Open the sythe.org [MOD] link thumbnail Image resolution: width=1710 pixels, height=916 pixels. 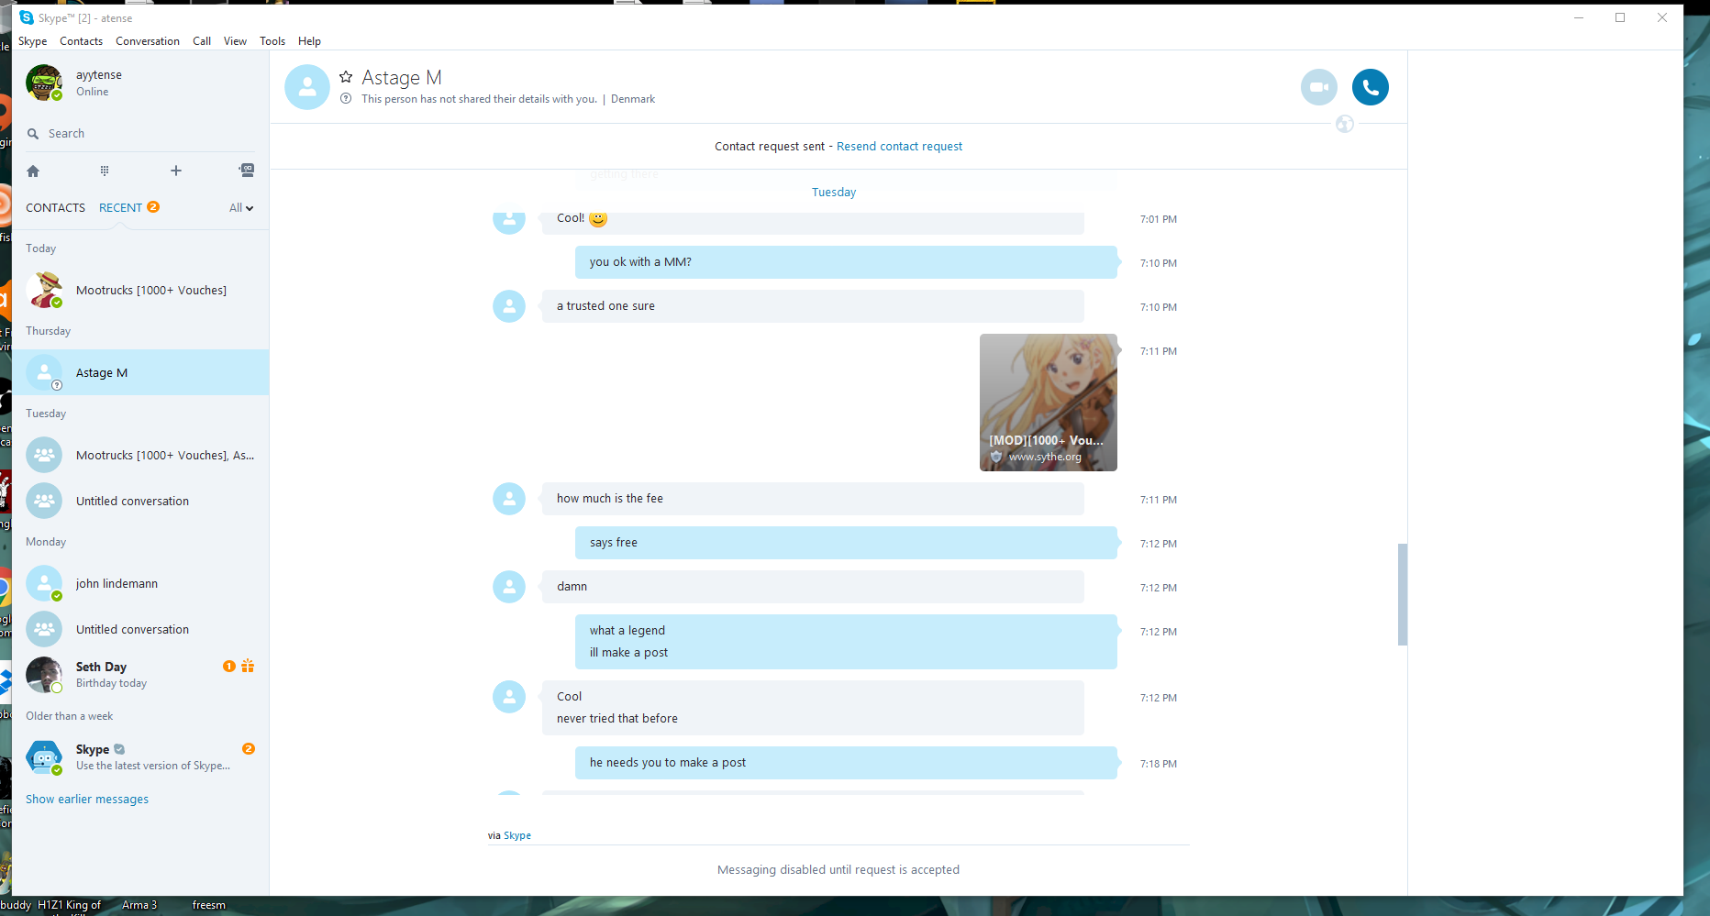coord(1049,403)
